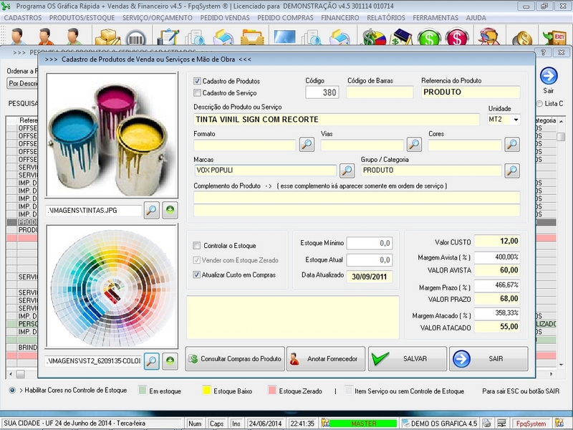This screenshot has height=430, width=573.
Task: Enable Controlar o Estoque checkbox
Action: [198, 246]
